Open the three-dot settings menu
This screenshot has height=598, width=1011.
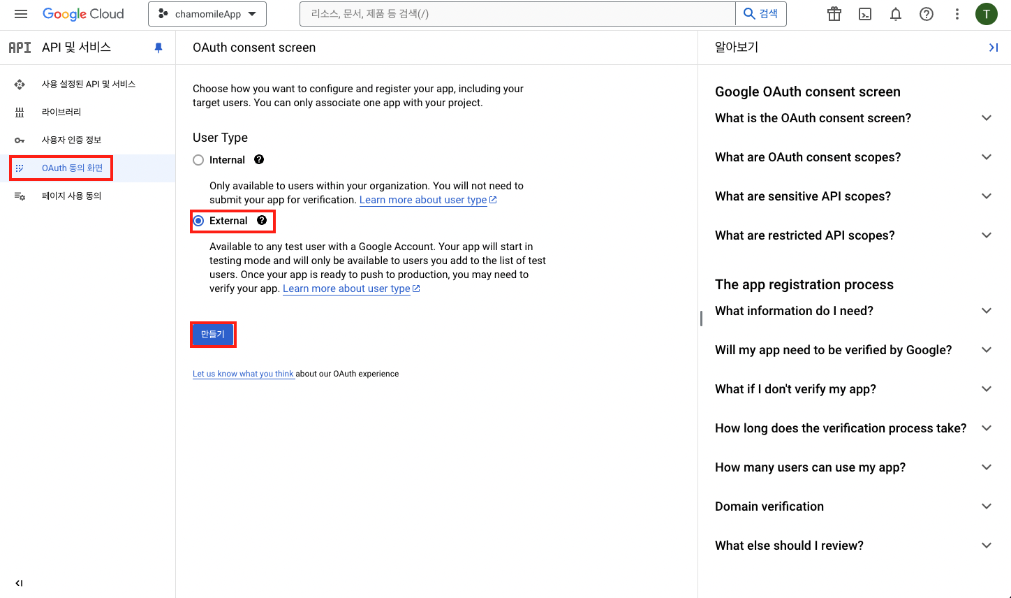pos(957,14)
